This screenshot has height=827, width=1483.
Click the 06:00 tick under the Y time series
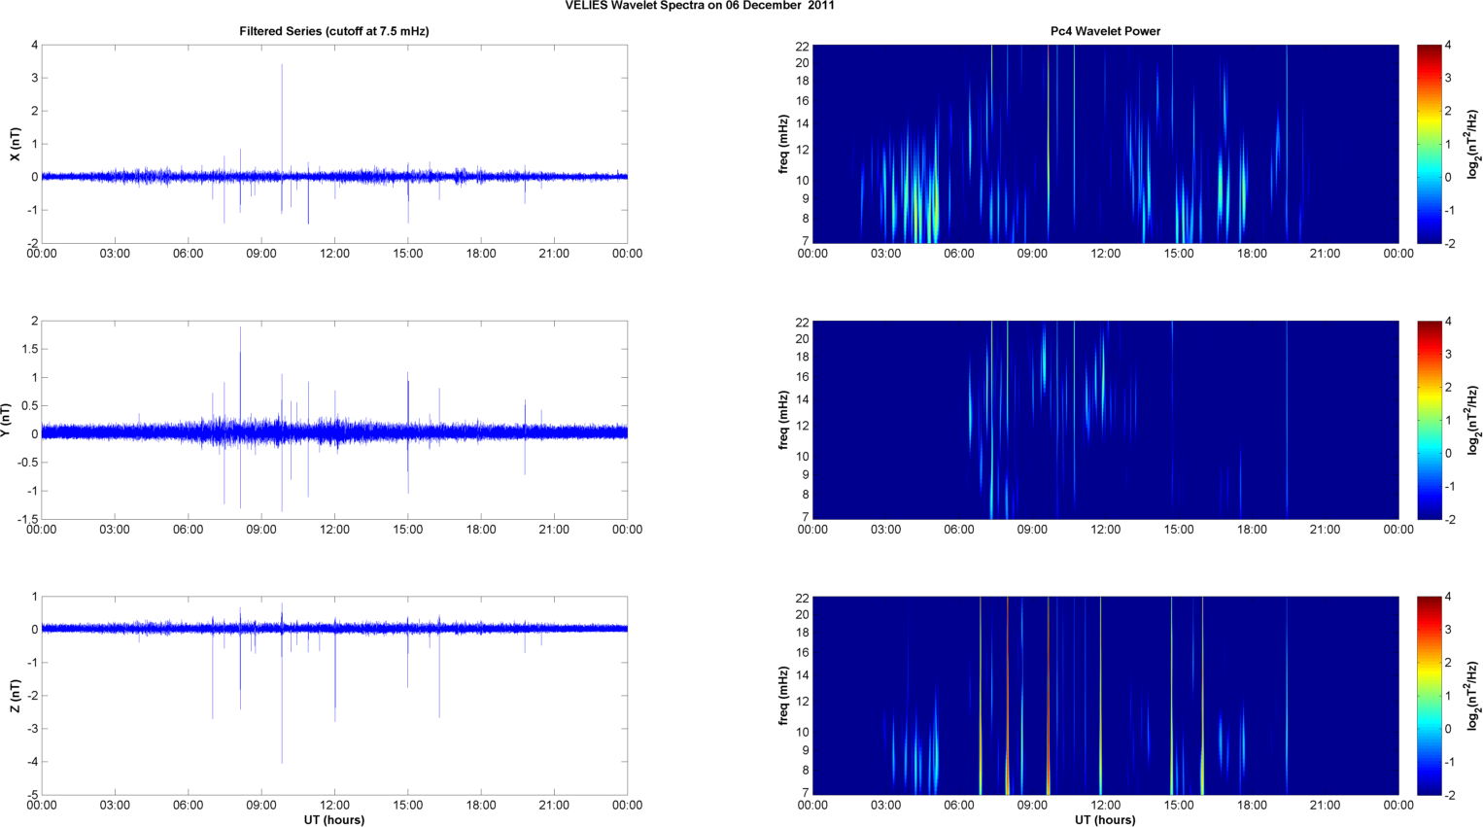click(188, 530)
